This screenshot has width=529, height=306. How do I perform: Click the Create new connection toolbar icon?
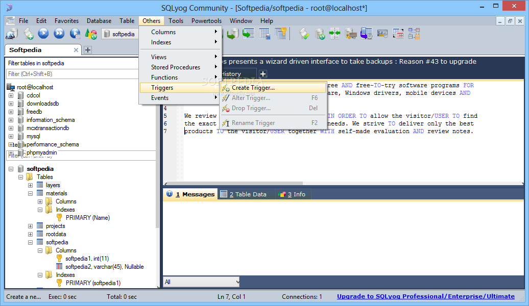tap(12, 34)
